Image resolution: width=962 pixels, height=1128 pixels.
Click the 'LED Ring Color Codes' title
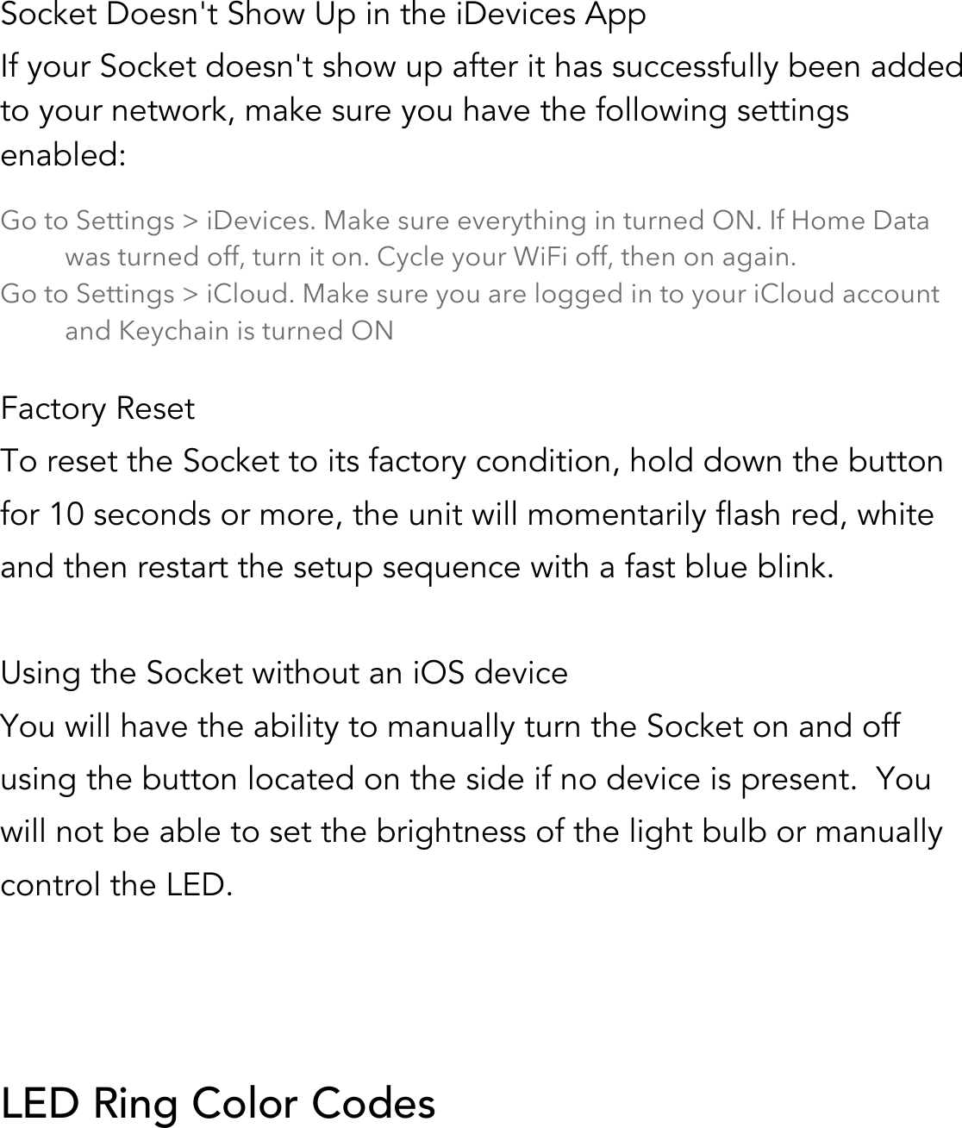pos(218,1103)
